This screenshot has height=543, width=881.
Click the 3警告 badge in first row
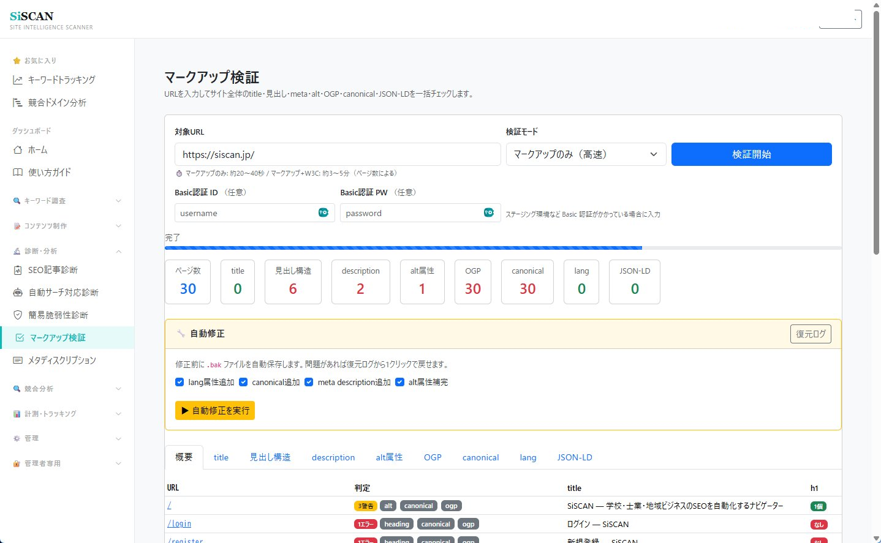(366, 506)
